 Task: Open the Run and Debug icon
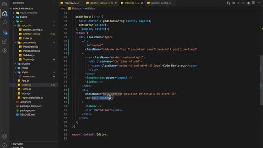tap(5, 50)
